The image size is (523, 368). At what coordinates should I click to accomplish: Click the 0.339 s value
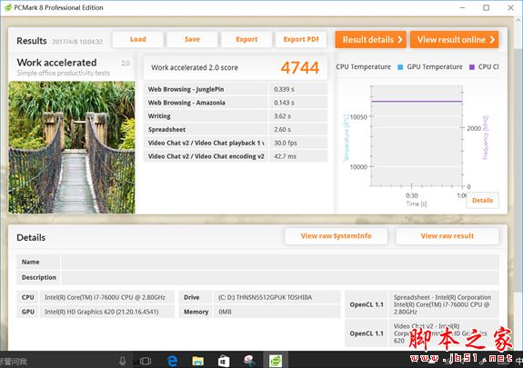[x=284, y=89]
